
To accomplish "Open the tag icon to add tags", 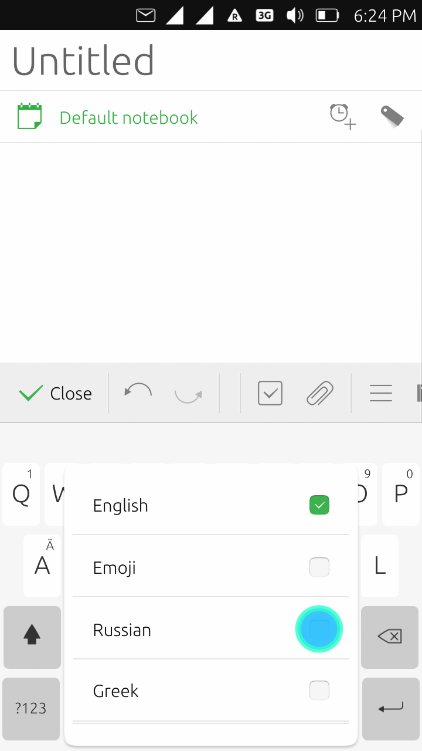I will 392,116.
